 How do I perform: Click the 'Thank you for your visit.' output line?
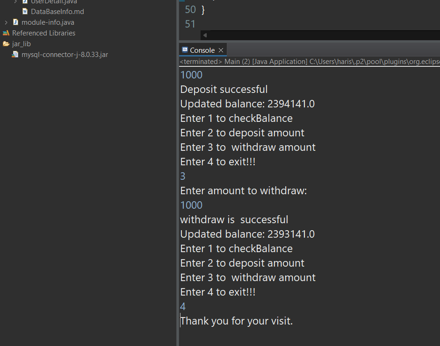(x=237, y=321)
